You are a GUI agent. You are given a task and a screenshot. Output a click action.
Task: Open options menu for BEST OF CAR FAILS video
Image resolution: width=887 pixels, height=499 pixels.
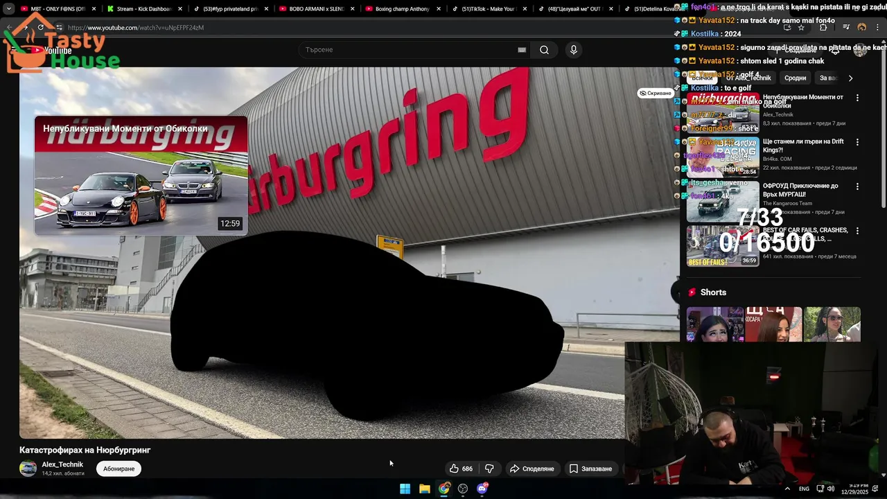tap(857, 231)
